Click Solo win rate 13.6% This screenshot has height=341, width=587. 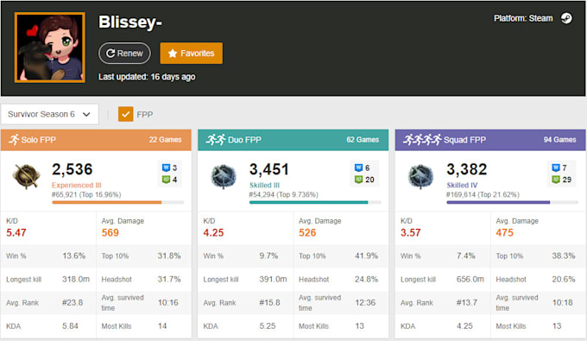click(73, 256)
